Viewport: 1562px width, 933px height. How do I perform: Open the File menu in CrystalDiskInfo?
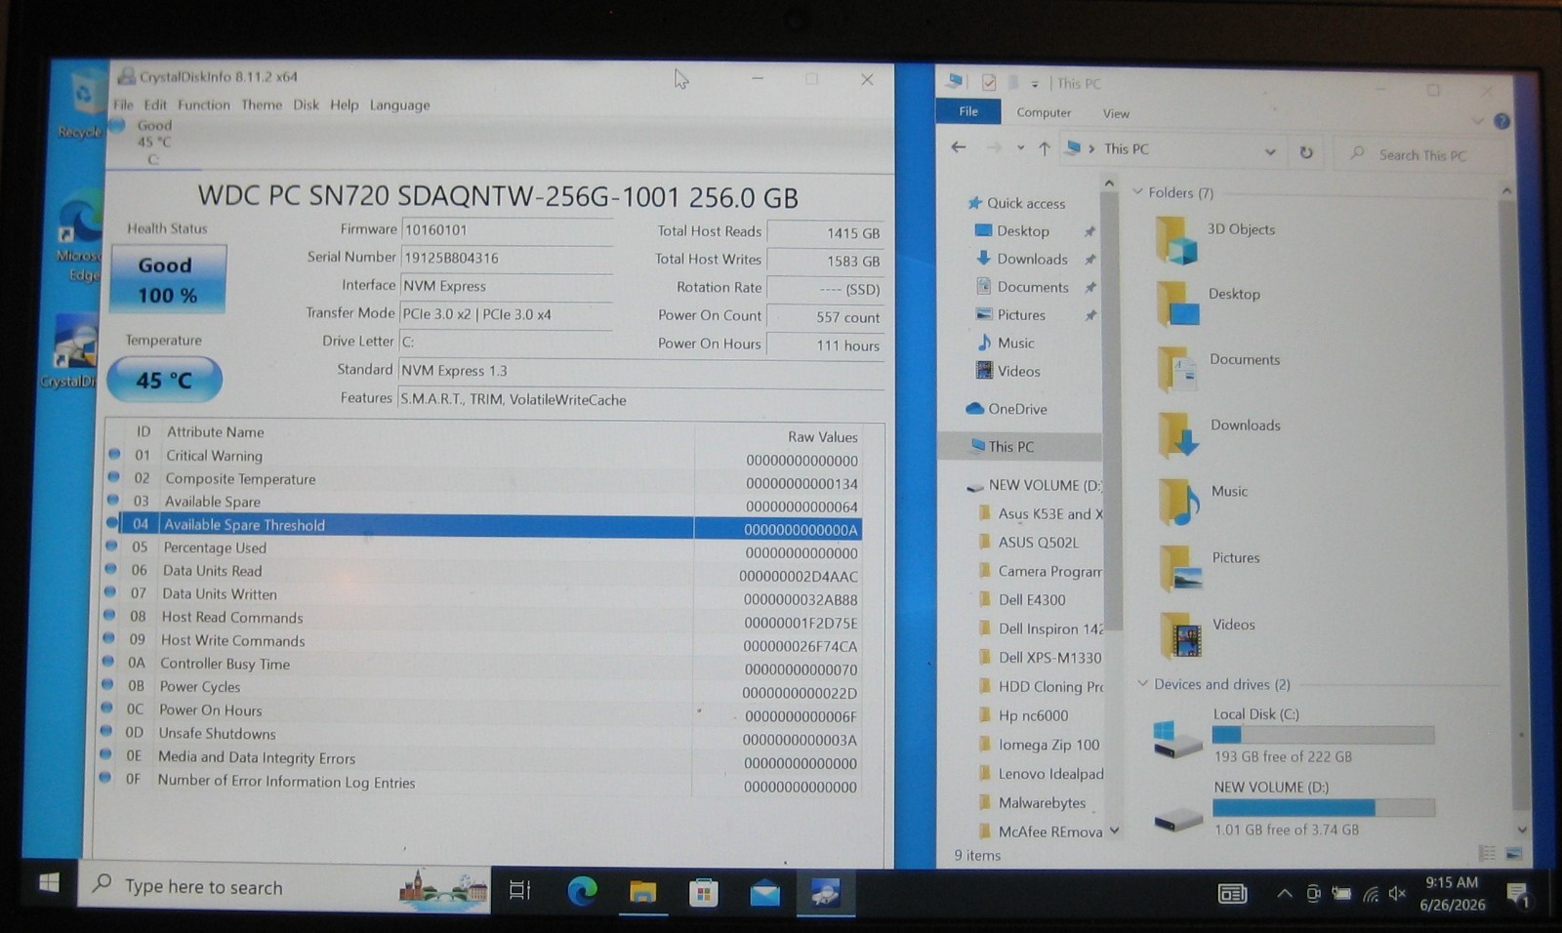pos(123,104)
